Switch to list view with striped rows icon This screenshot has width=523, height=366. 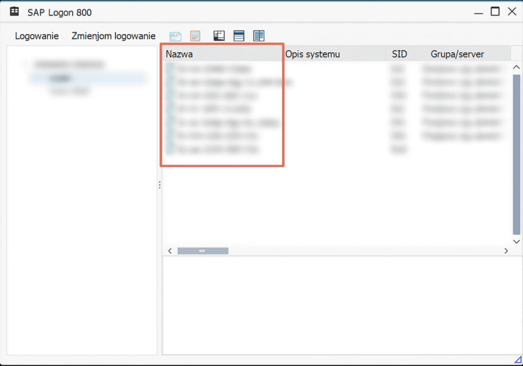pyautogui.click(x=239, y=36)
